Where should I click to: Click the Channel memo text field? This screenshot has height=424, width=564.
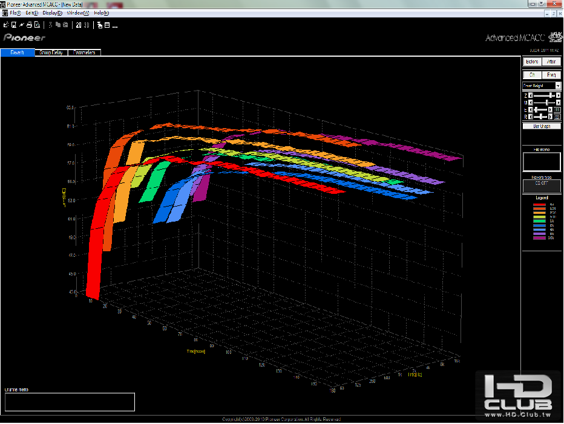point(69,402)
